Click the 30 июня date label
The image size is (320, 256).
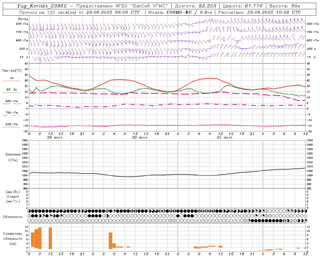click(x=140, y=137)
